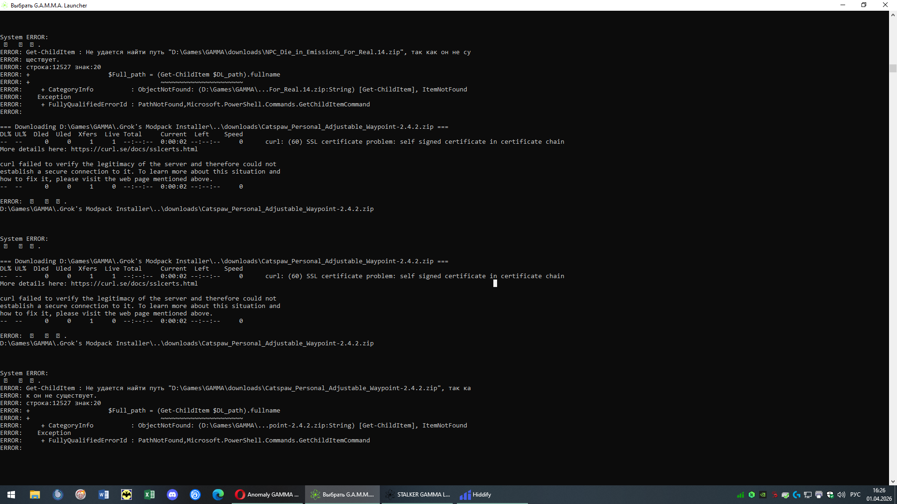The image size is (897, 504).
Task: Click console scrollbar up arrow
Action: 893,15
